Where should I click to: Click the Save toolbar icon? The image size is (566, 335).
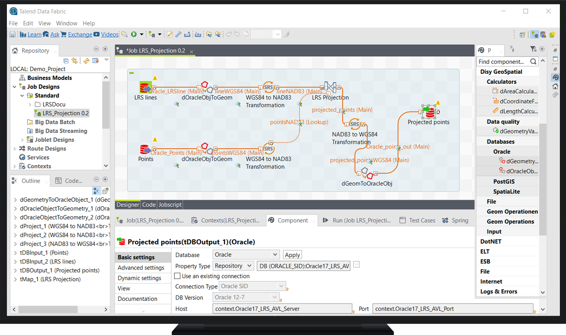point(12,34)
